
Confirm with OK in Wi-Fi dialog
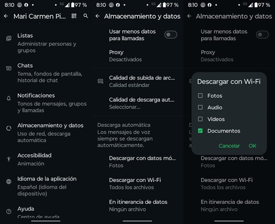252,146
